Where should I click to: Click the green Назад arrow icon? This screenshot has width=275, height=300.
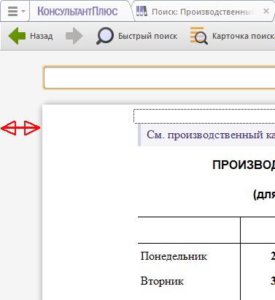[x=17, y=36]
